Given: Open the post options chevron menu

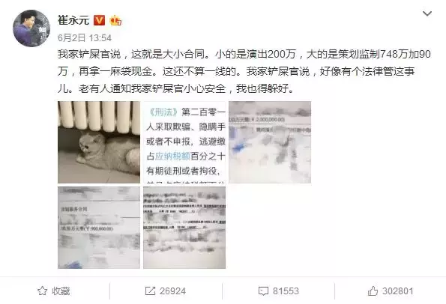Looking at the screenshot, I should pos(427,13).
